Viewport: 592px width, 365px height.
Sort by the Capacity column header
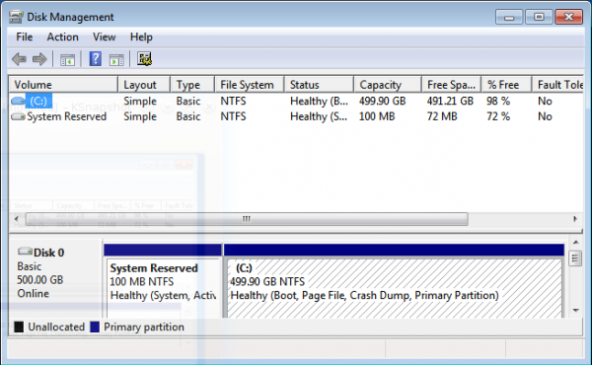point(388,85)
